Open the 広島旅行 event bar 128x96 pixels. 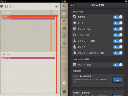coord(30,16)
